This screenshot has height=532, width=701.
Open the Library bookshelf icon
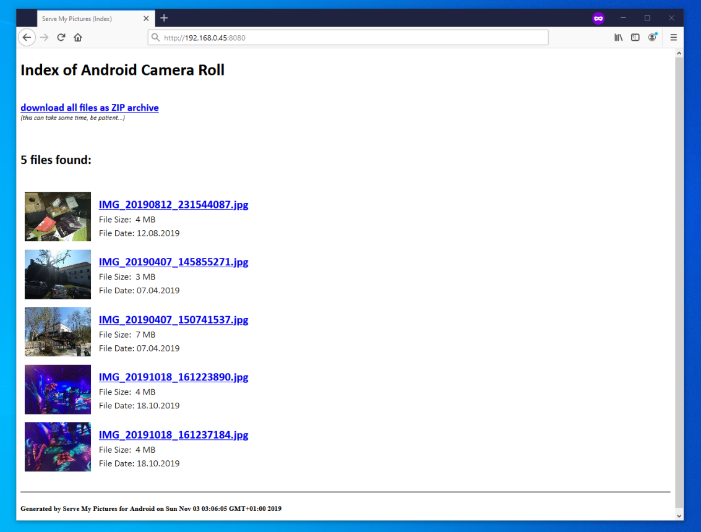tap(618, 38)
